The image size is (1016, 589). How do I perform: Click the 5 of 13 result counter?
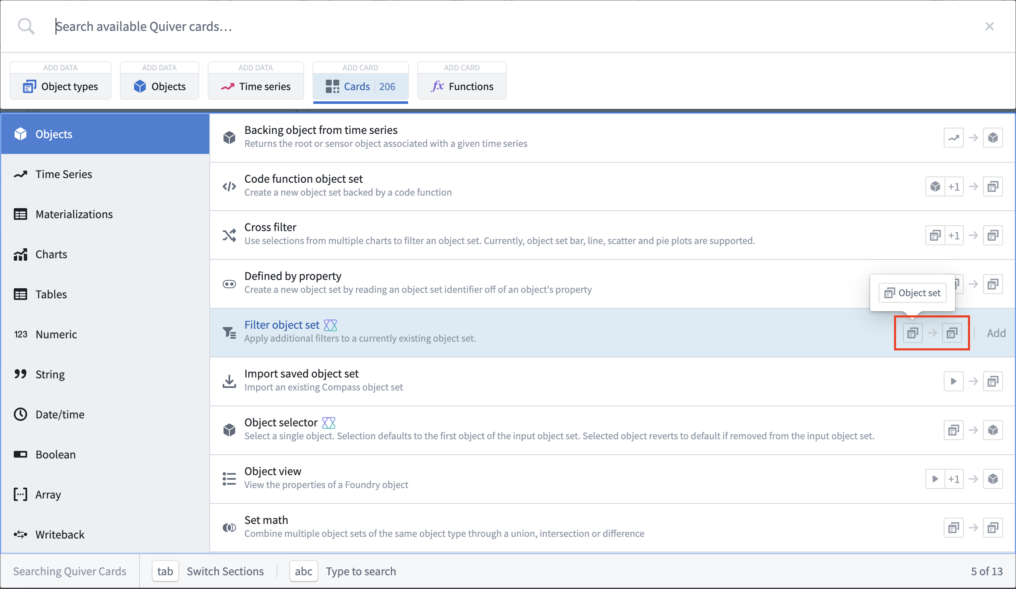pyautogui.click(x=987, y=571)
